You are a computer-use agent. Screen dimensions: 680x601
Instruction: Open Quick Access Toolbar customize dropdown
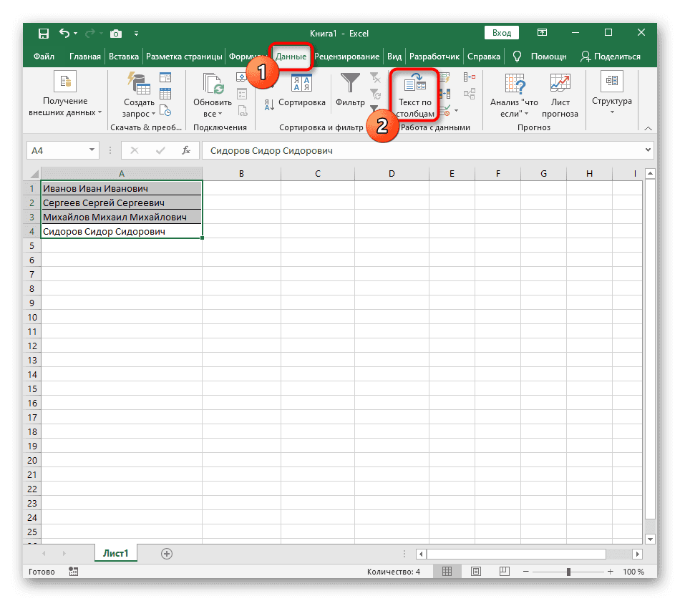pyautogui.click(x=136, y=33)
